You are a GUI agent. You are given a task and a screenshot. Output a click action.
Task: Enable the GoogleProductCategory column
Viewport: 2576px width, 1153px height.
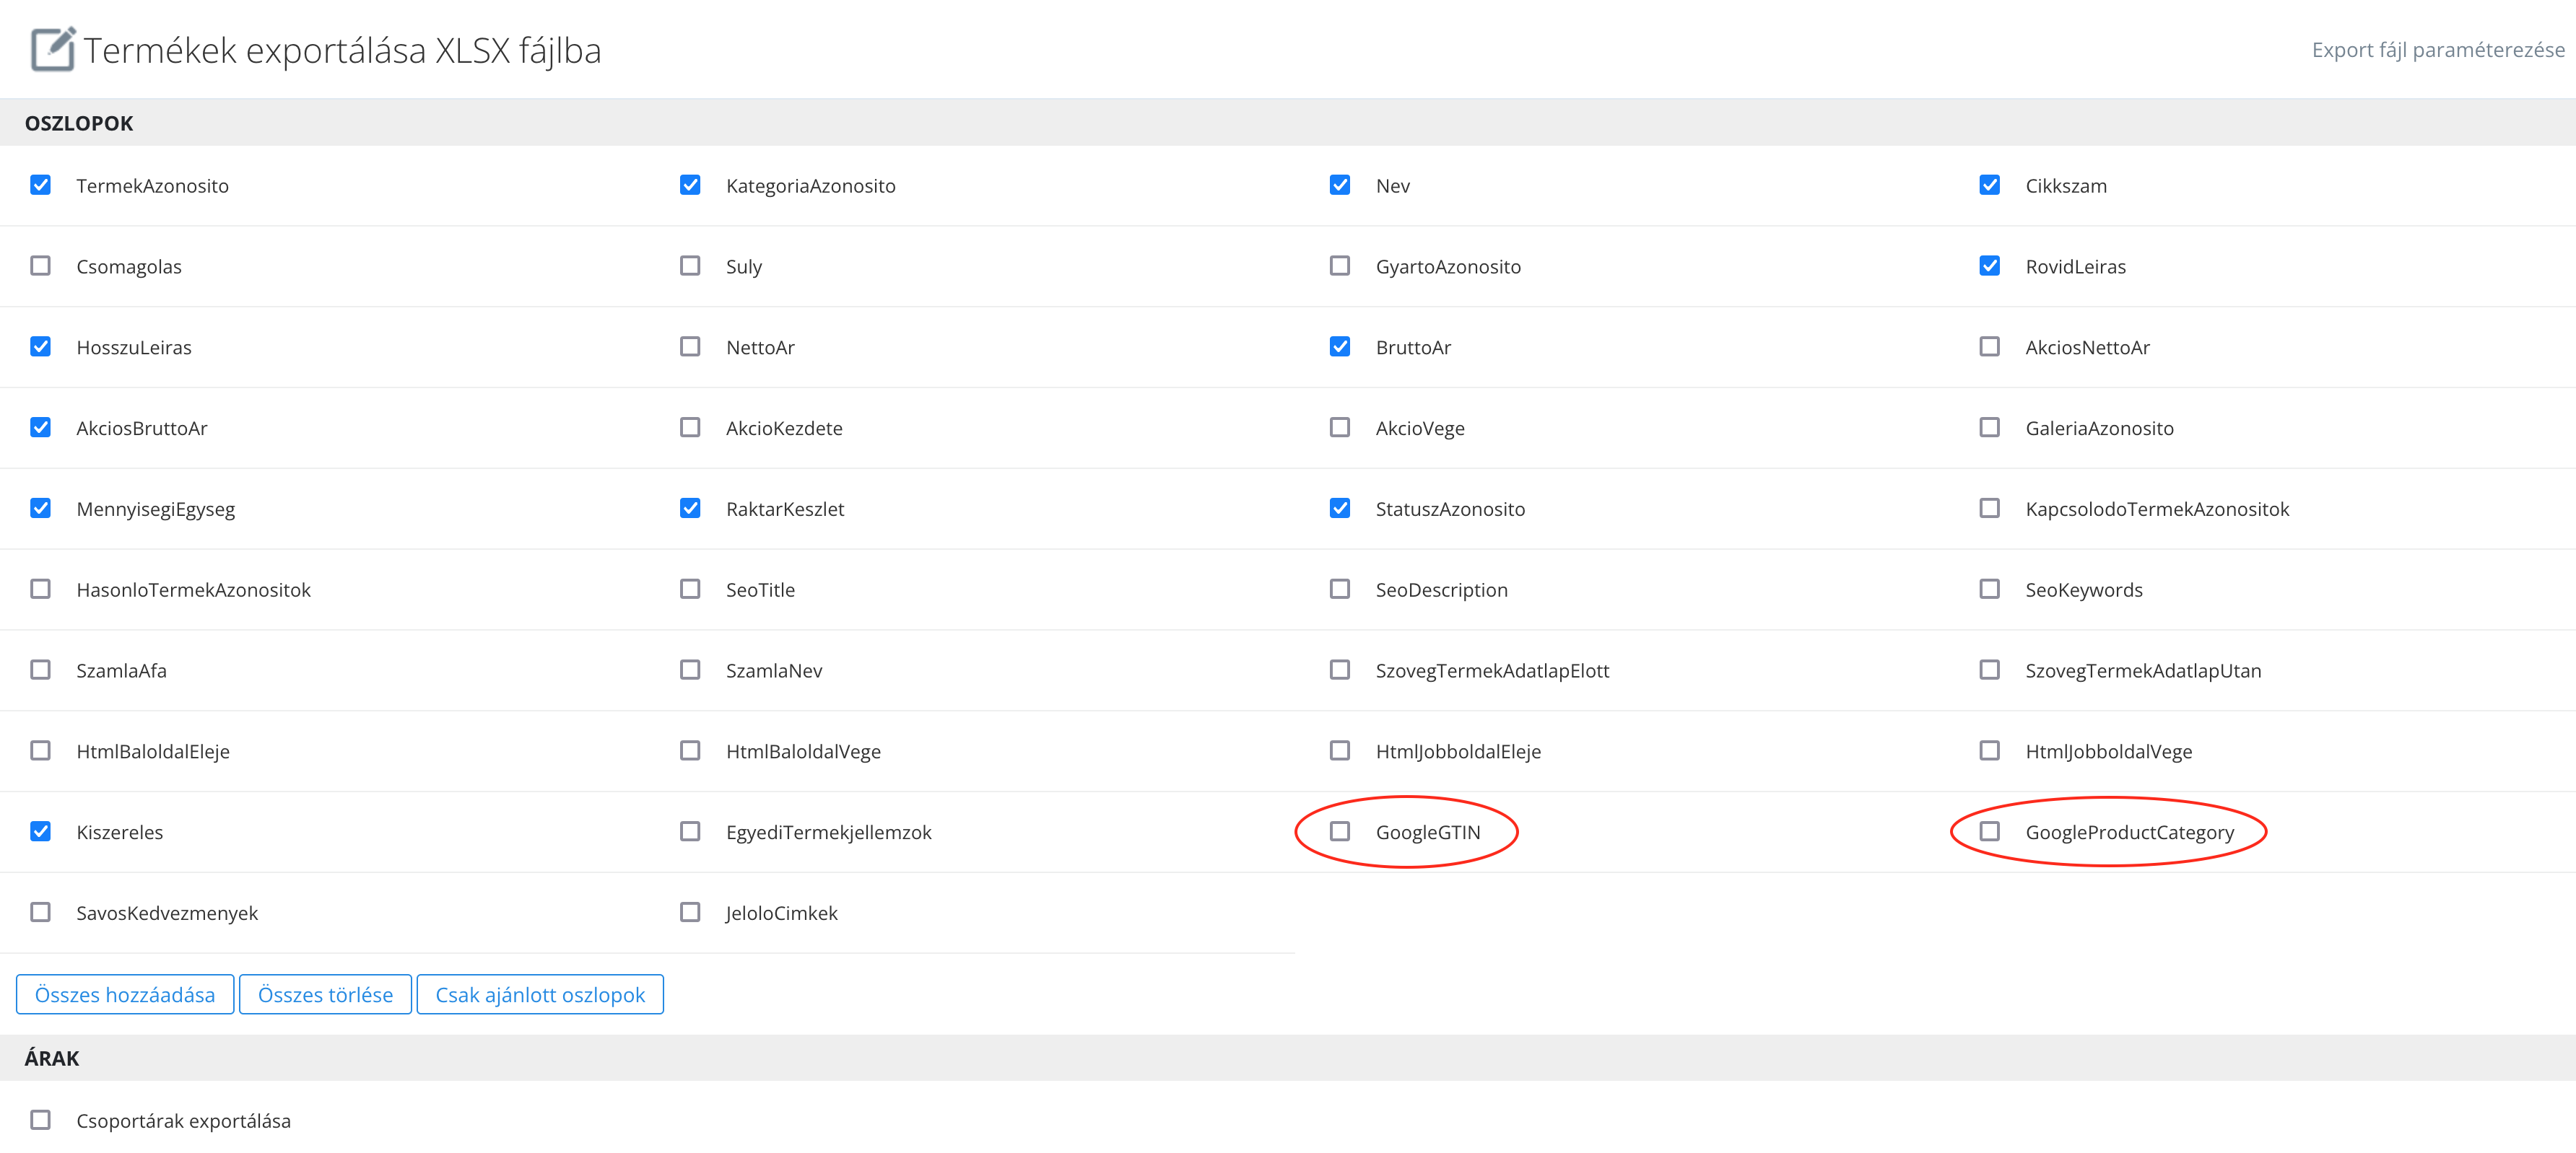[x=1990, y=832]
